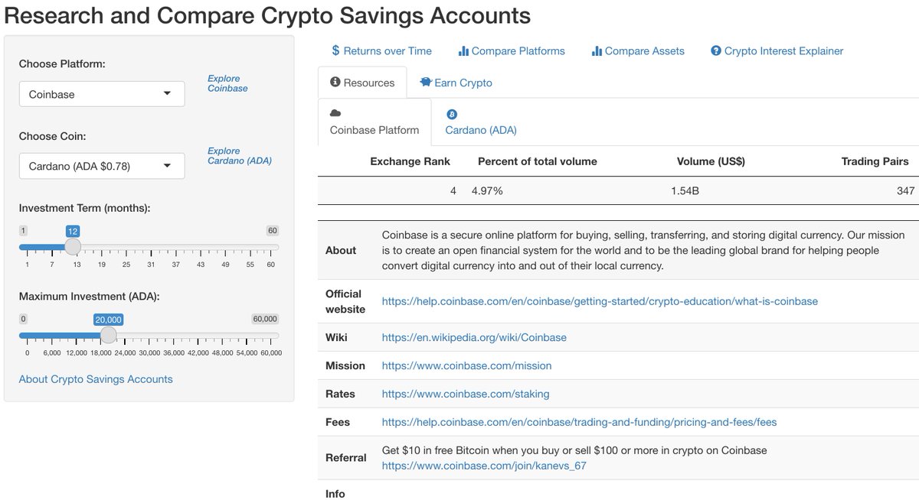919x500 pixels.
Task: Click the info icon on Resources tab
Action: 335,83
